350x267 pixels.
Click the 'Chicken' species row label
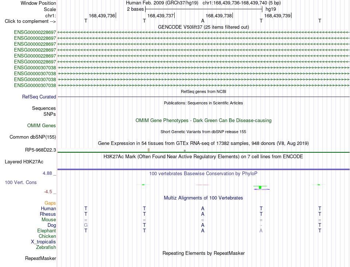47,236
